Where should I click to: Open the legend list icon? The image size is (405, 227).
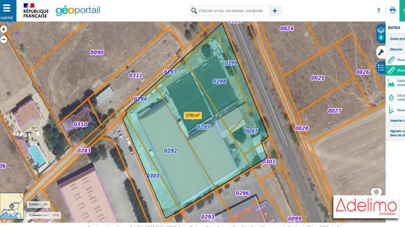tap(381, 68)
